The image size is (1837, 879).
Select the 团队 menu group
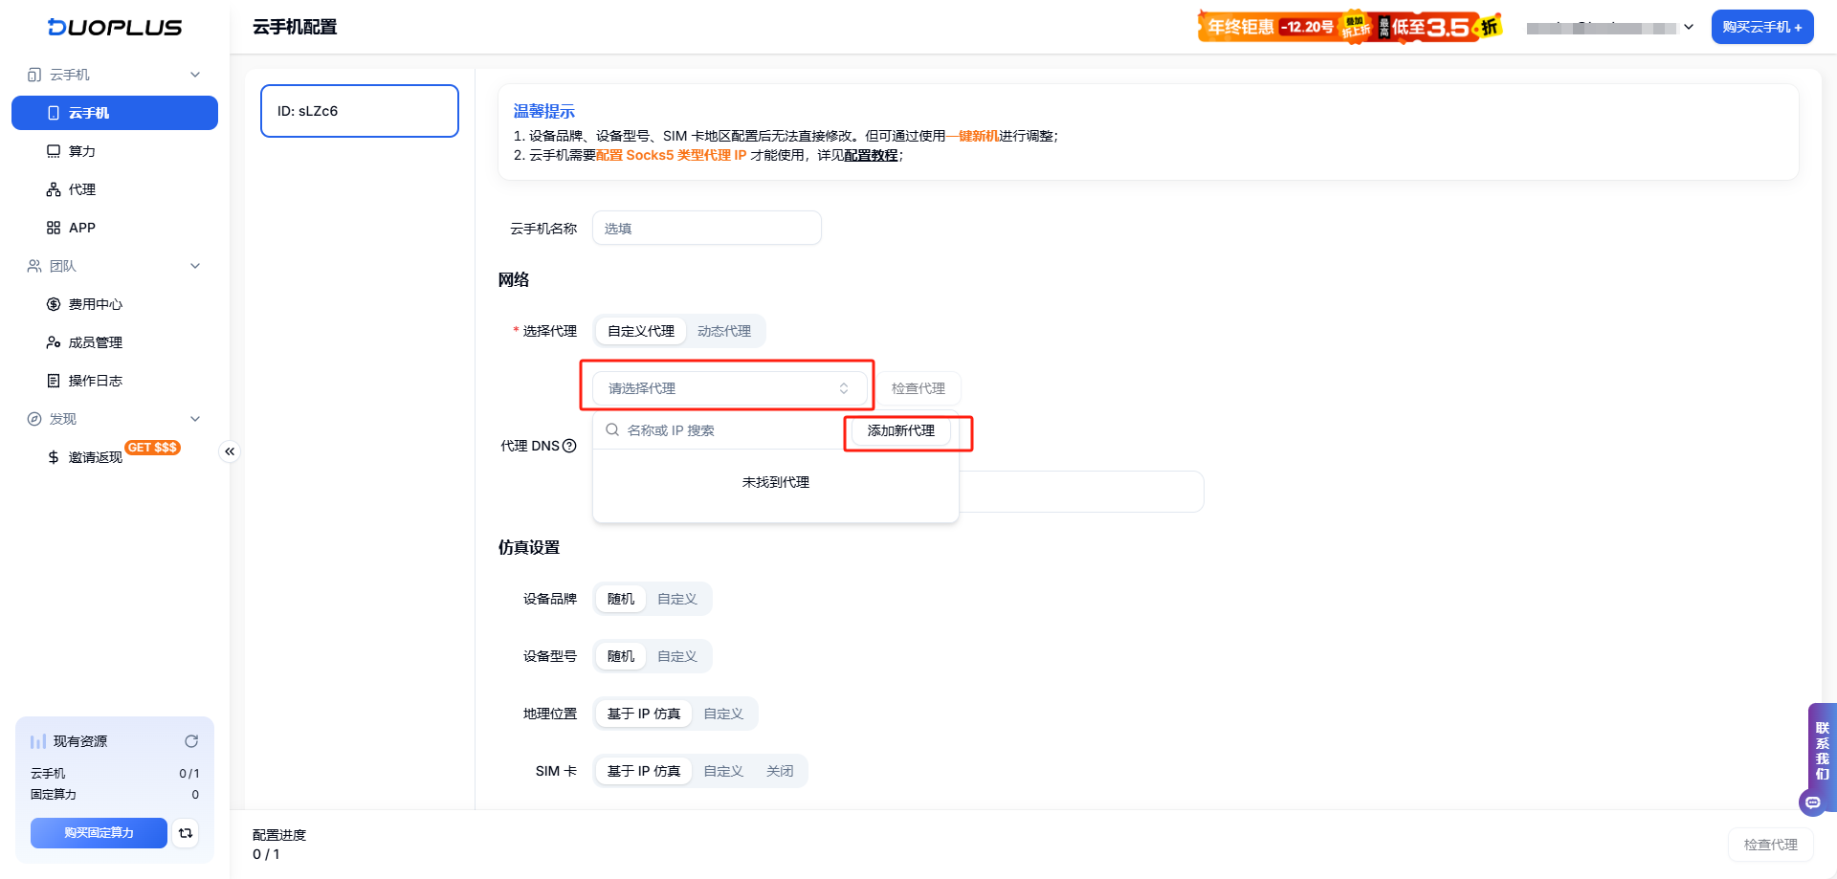61,265
